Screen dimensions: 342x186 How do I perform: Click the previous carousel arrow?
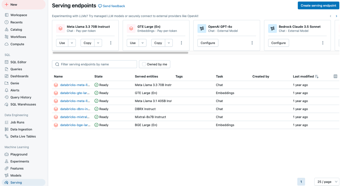(x=330, y=16)
